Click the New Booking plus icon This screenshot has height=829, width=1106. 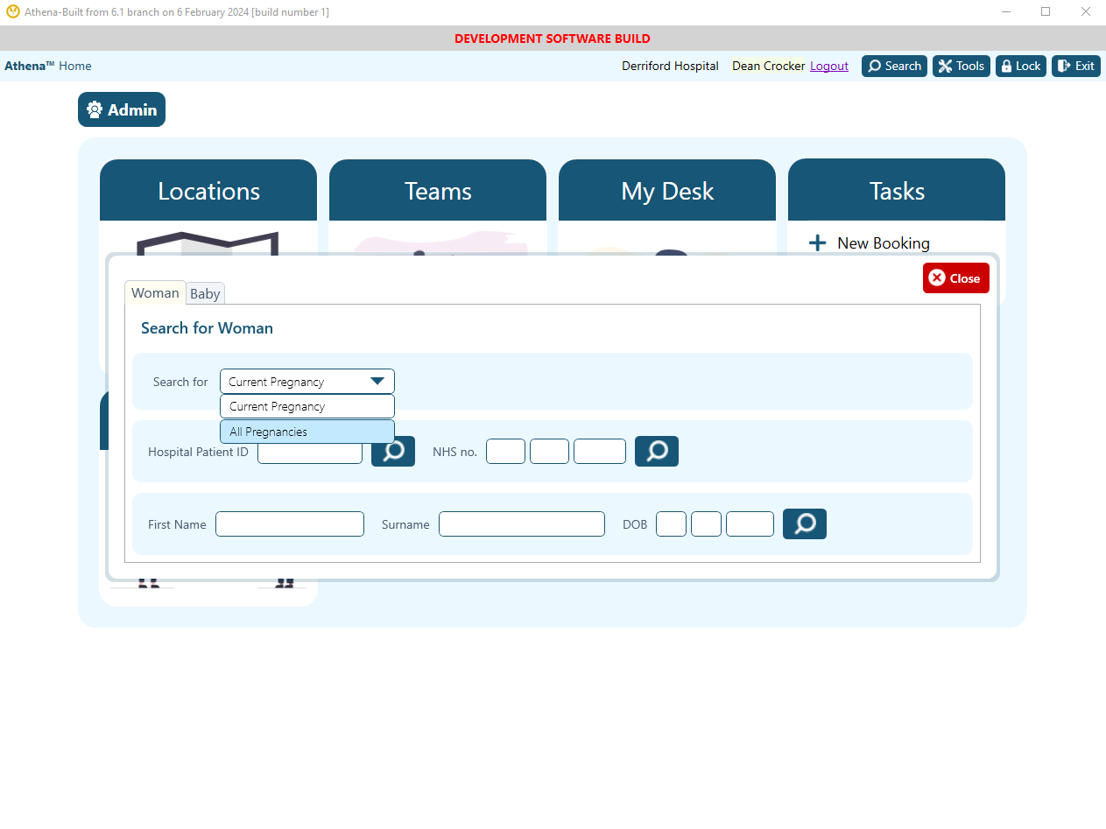point(817,243)
